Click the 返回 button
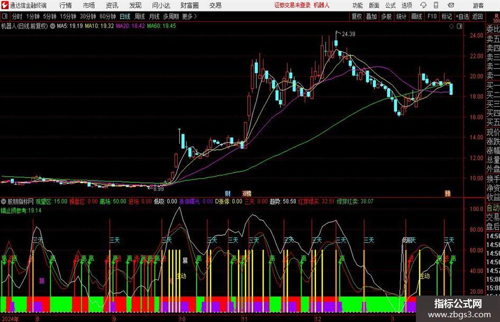Viewport: 500px width, 322px height. click(x=477, y=16)
